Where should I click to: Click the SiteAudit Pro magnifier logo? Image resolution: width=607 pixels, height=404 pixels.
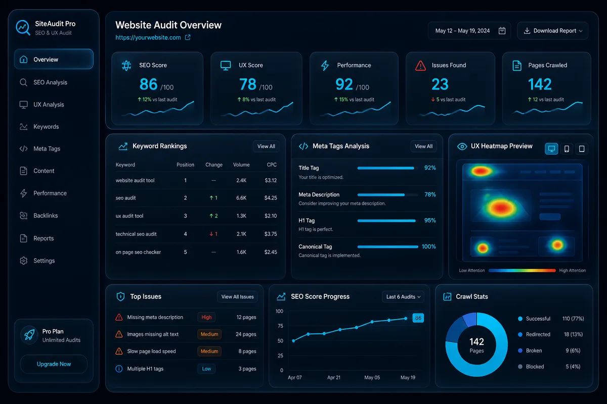[x=23, y=28]
